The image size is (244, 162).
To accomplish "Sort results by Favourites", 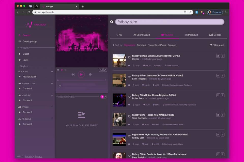I will [x=153, y=45].
